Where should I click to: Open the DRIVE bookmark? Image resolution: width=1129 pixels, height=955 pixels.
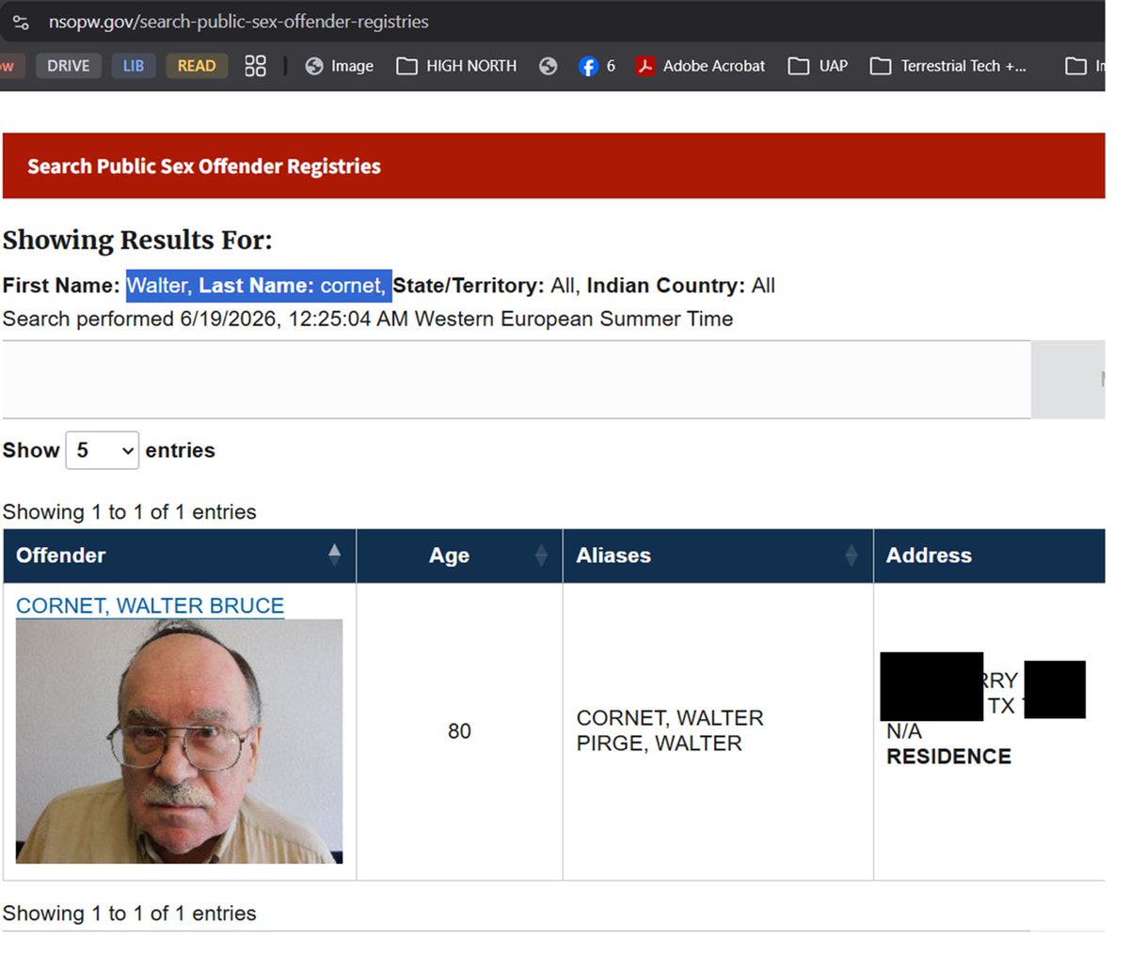tap(69, 66)
